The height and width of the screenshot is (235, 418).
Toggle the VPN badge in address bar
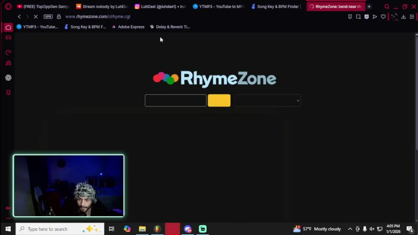point(48,16)
